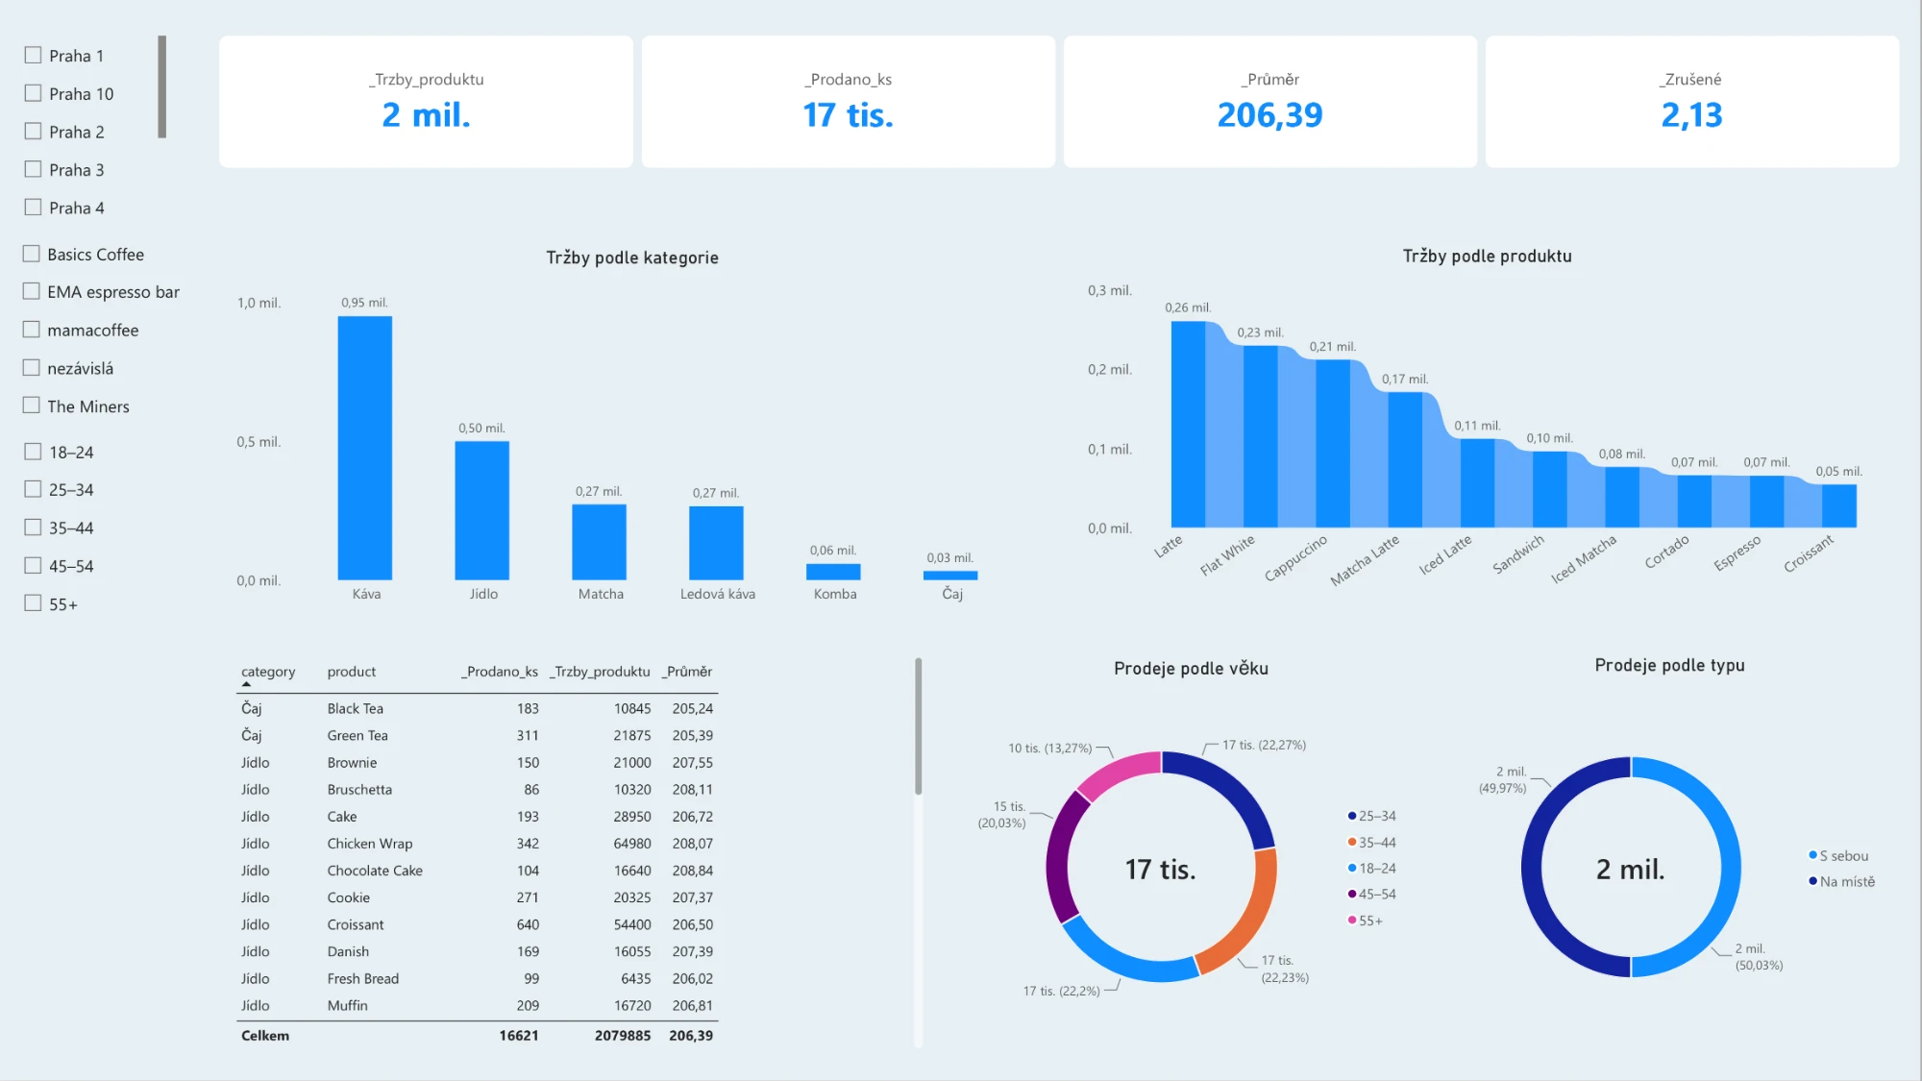Viewport: 1922px width, 1081px height.
Task: Check the Basics Coffee filter
Action: point(31,254)
